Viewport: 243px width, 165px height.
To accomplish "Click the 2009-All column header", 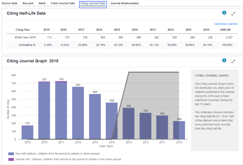I will 225,30.
